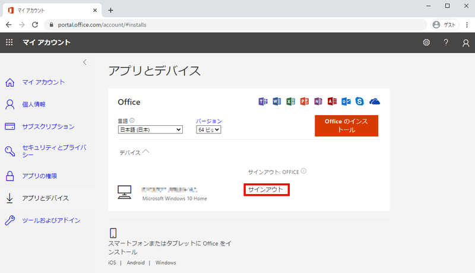The height and width of the screenshot is (273, 475).
Task: Collapse the デバイス section chevron
Action: pyautogui.click(x=146, y=151)
